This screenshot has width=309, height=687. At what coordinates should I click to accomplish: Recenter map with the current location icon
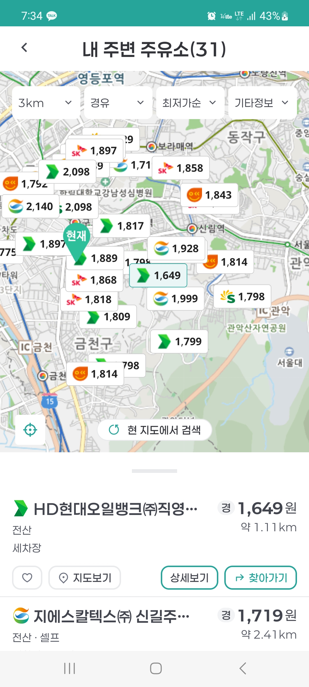[x=30, y=430]
